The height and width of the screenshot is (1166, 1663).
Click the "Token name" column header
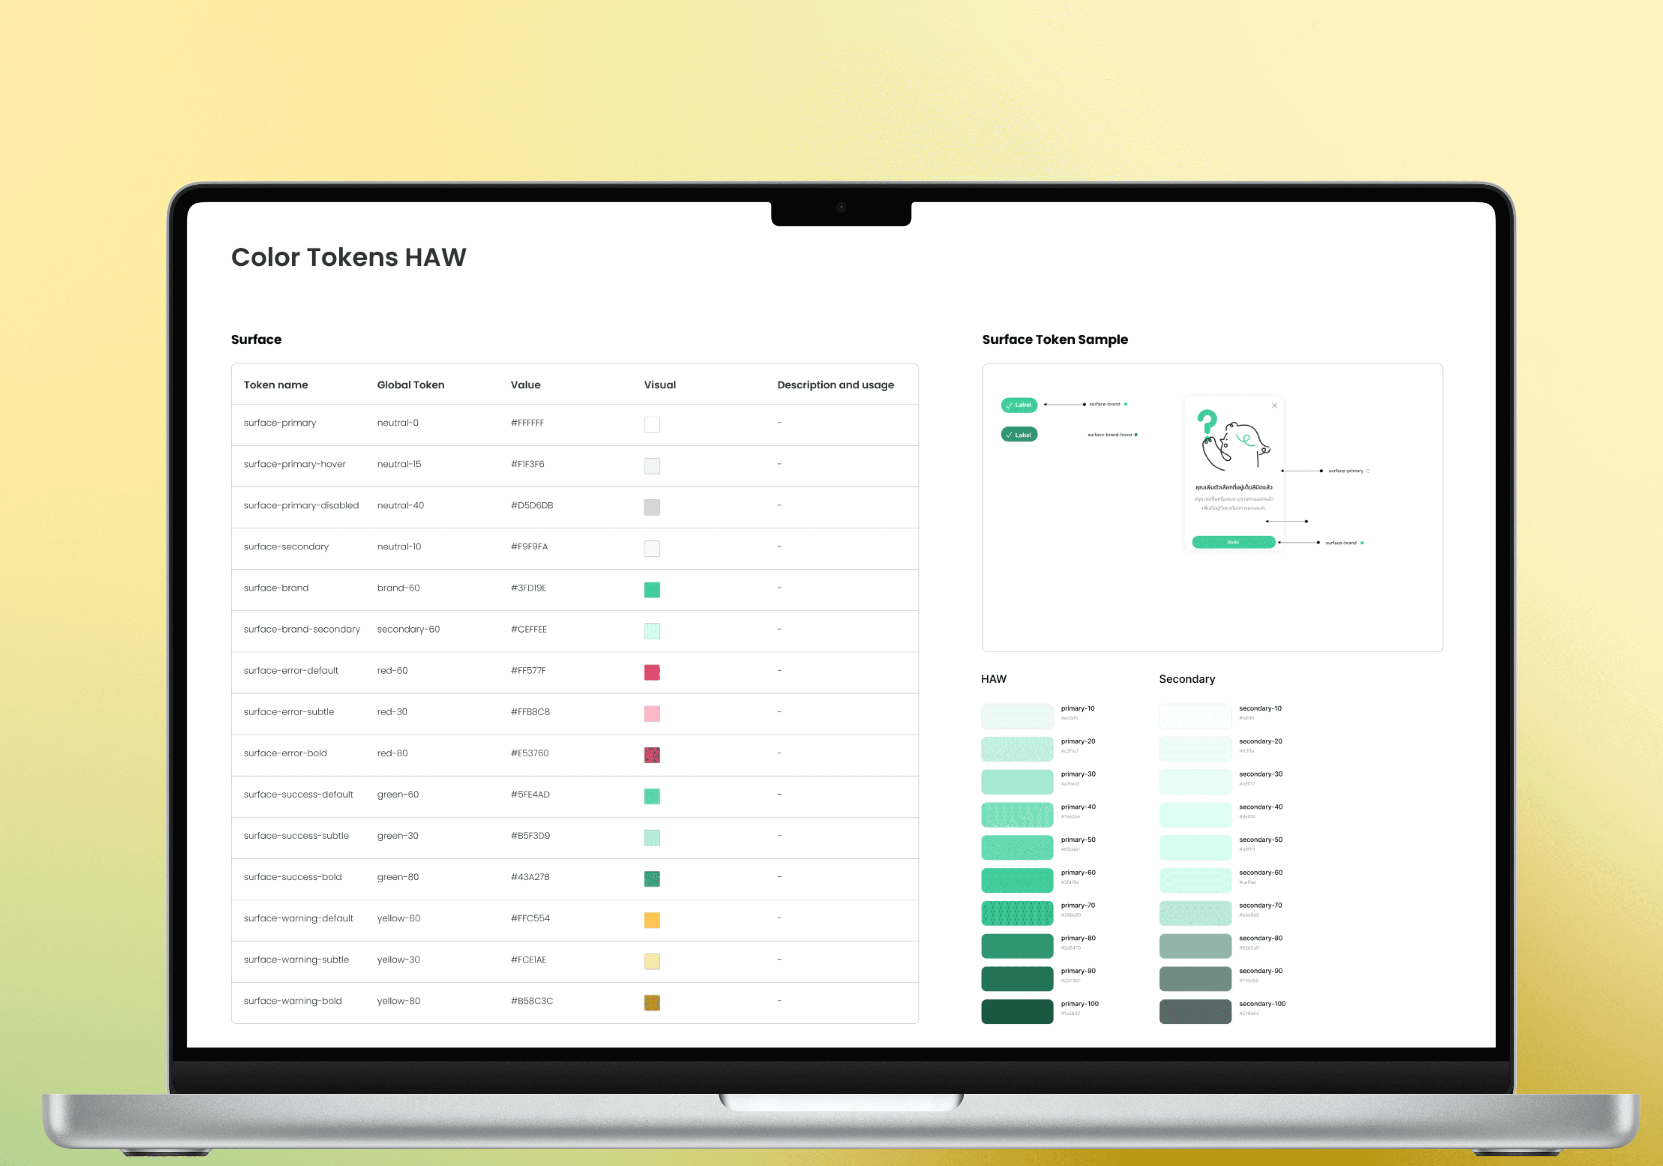click(276, 385)
